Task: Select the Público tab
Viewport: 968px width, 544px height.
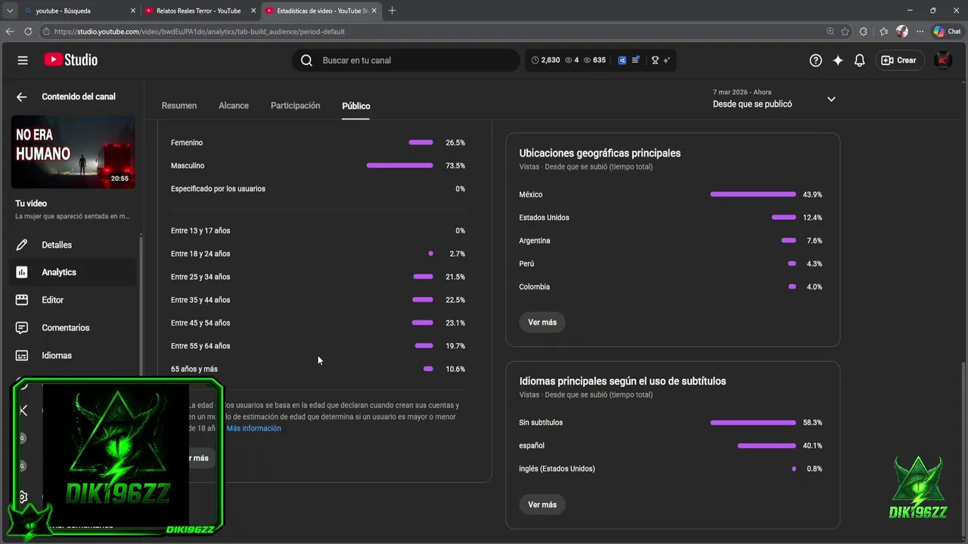Action: [x=356, y=106]
